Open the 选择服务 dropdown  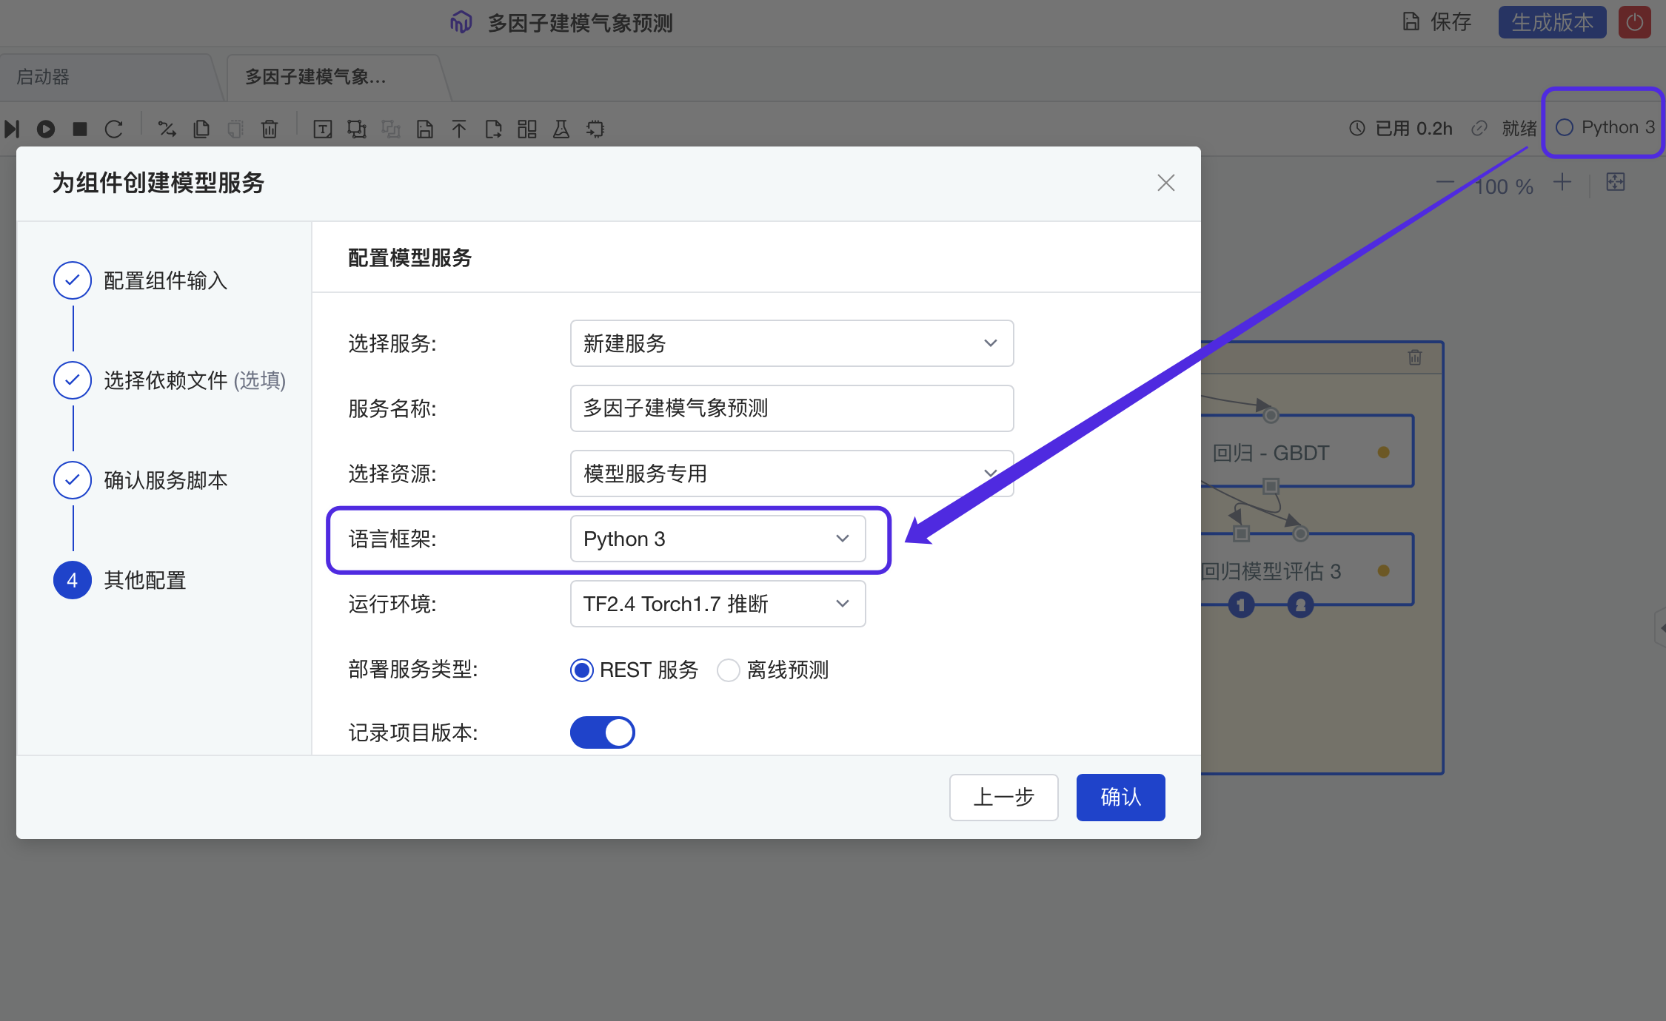pyautogui.click(x=792, y=343)
